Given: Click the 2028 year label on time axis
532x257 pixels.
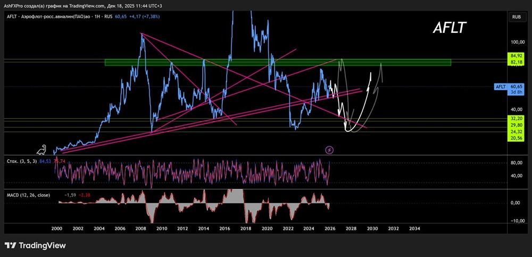Looking at the screenshot, I should (351, 228).
